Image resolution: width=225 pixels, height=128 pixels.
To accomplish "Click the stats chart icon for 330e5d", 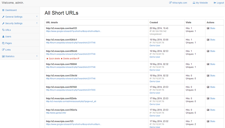I will point(208,76).
